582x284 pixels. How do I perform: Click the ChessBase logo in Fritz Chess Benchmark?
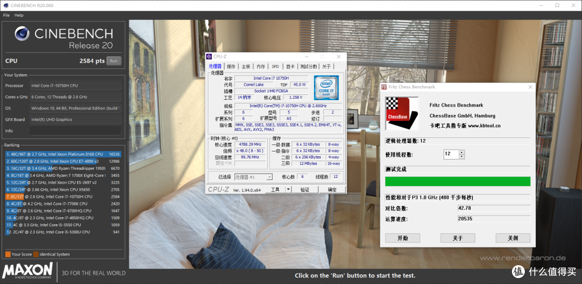(402, 114)
